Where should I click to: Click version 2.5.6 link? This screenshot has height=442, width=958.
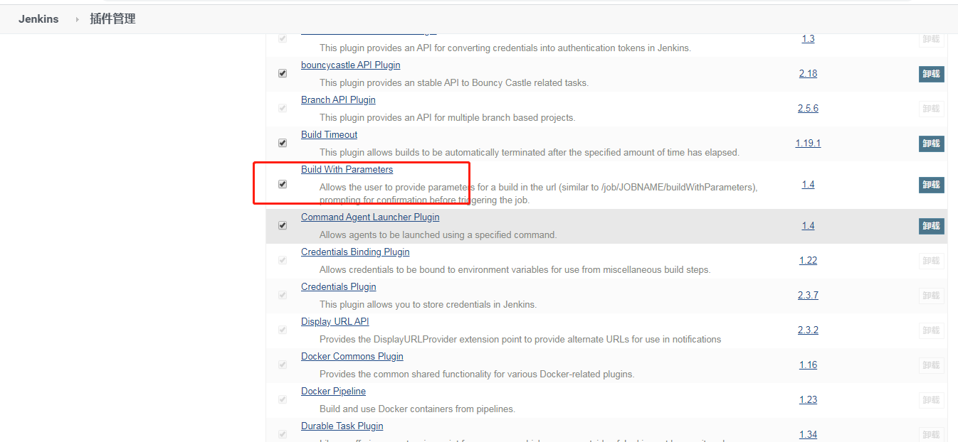808,108
